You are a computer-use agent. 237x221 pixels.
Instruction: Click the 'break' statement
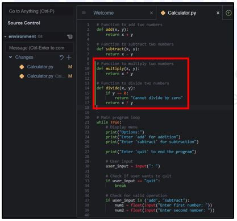coord(120,186)
